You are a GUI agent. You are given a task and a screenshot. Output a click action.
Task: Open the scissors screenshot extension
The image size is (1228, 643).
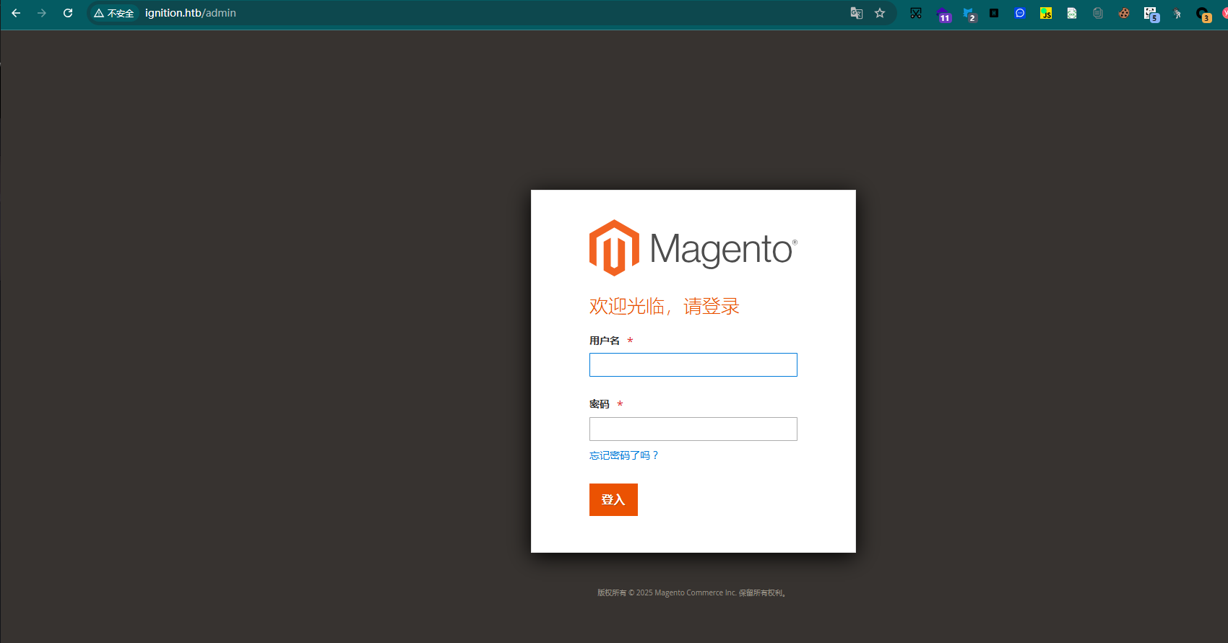(916, 13)
